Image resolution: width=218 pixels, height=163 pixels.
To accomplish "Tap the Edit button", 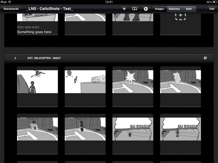I will tap(212, 9).
